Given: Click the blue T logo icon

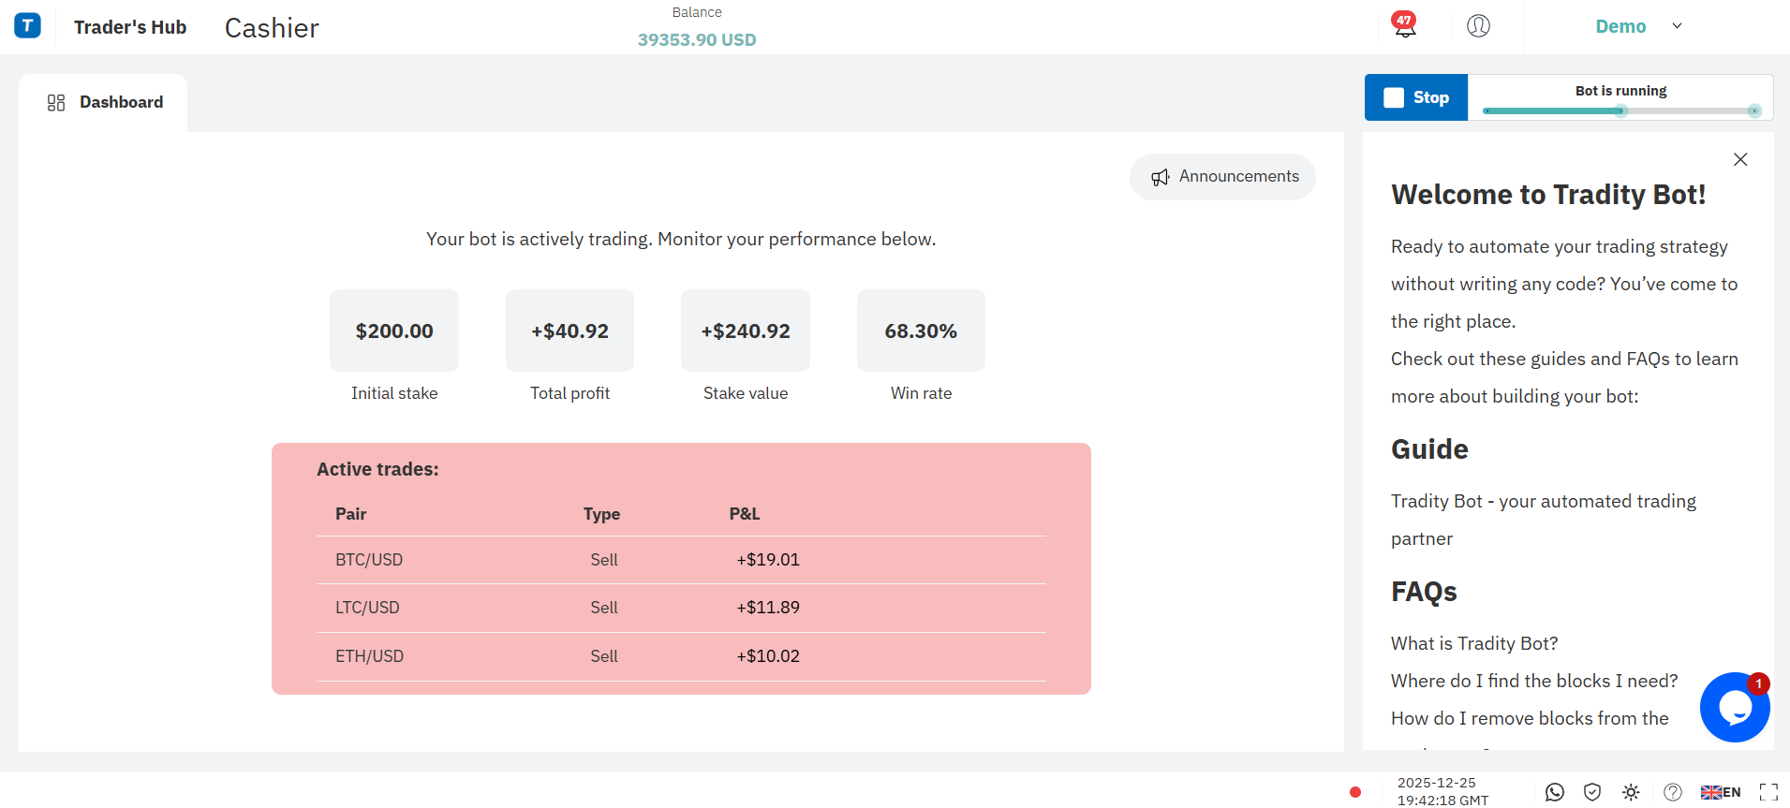Looking at the screenshot, I should pos(28,26).
